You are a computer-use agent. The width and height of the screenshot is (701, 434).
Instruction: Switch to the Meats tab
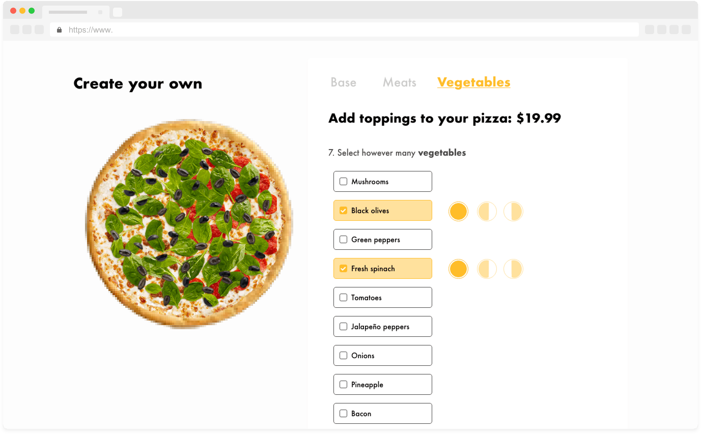click(x=400, y=82)
